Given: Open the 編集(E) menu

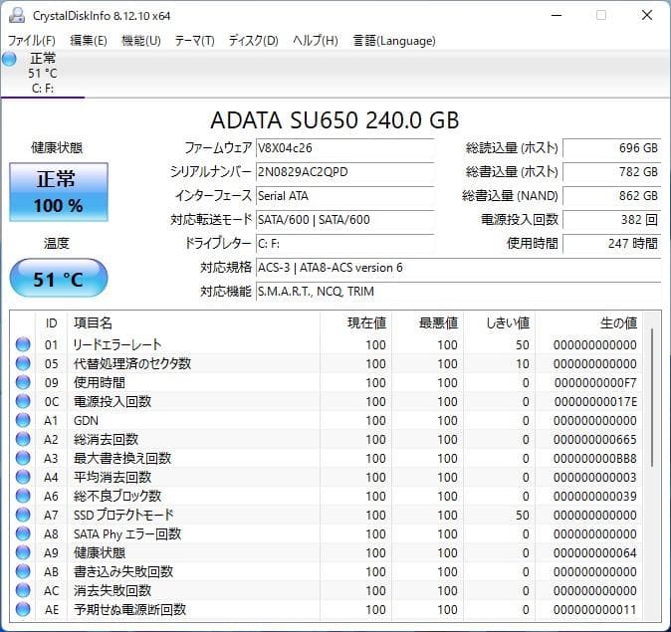Looking at the screenshot, I should [x=89, y=41].
